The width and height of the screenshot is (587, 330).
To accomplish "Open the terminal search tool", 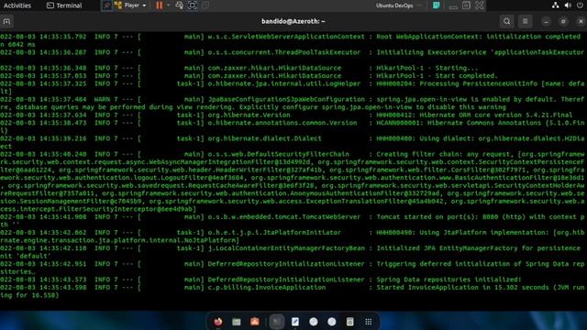I will click(506, 21).
